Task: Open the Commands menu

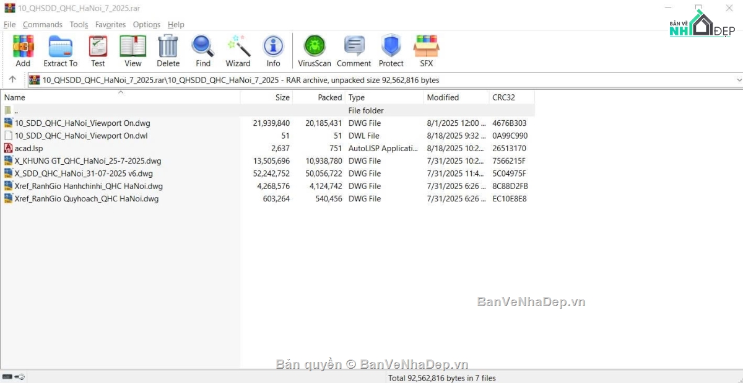Action: 42,25
